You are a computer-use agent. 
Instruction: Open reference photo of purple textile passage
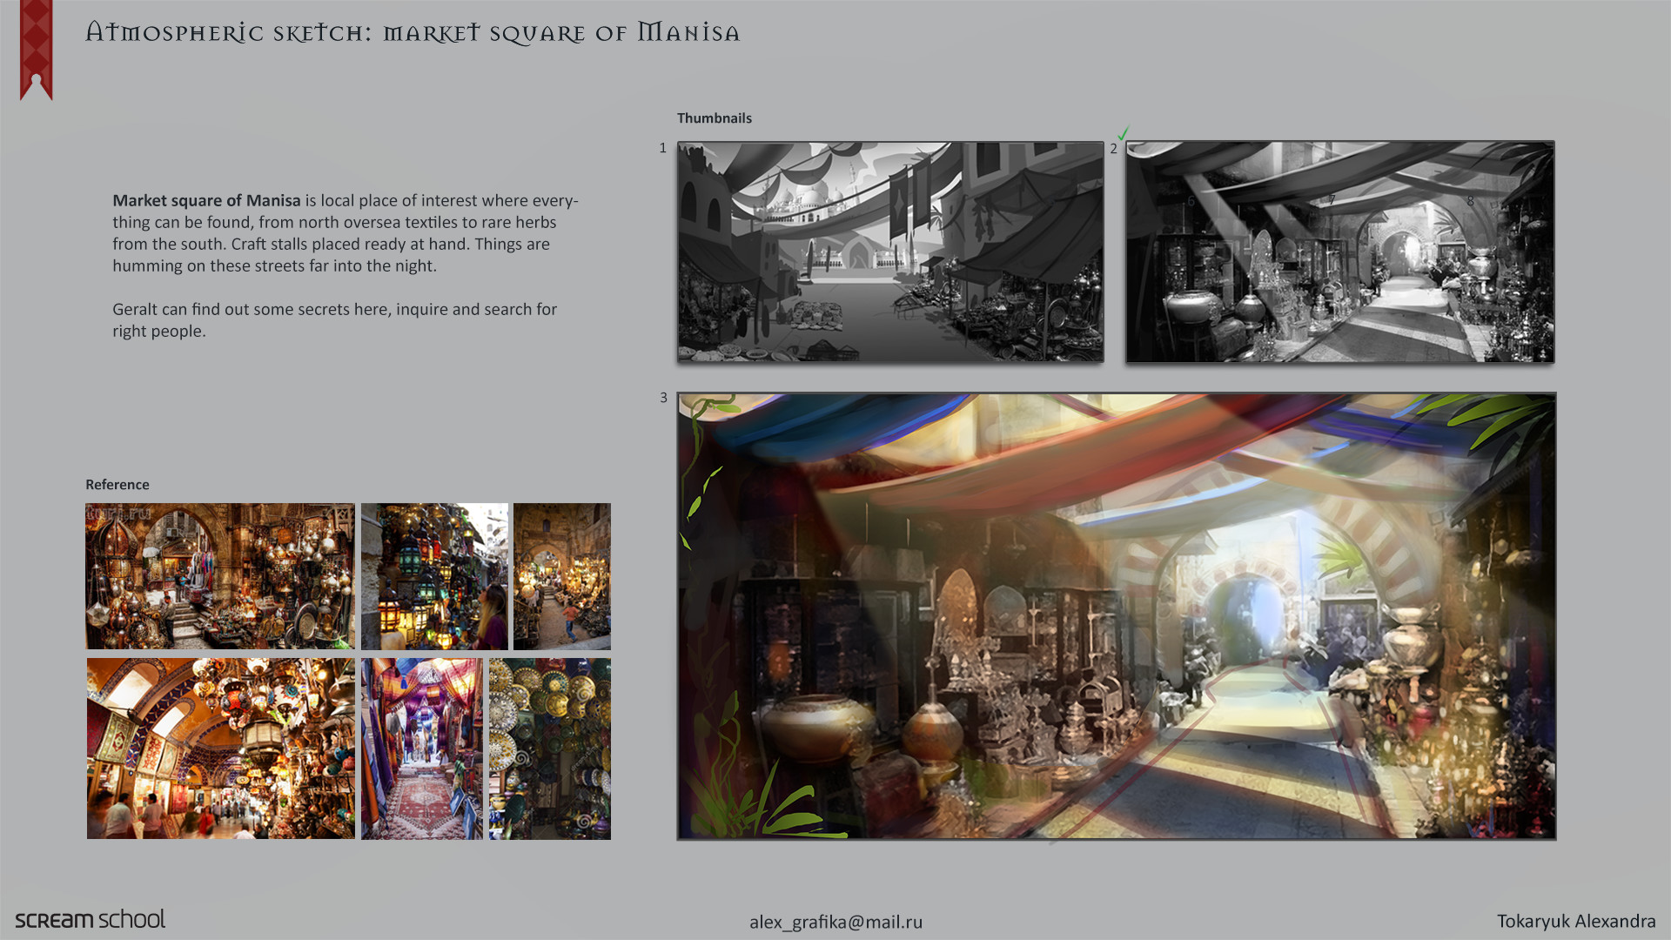(422, 749)
